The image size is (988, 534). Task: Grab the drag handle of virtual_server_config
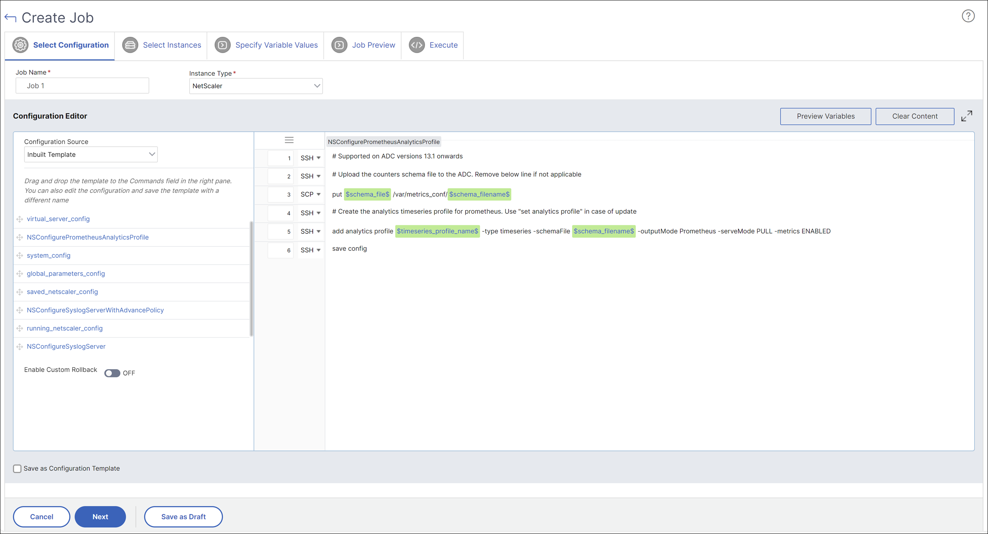[x=20, y=219]
